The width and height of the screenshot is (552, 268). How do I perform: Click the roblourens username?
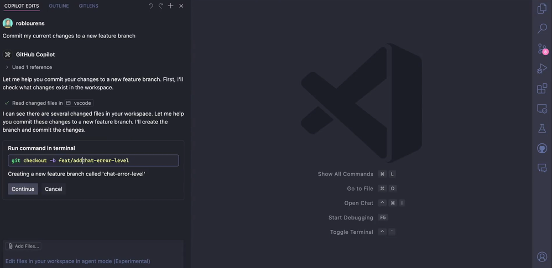pos(30,23)
